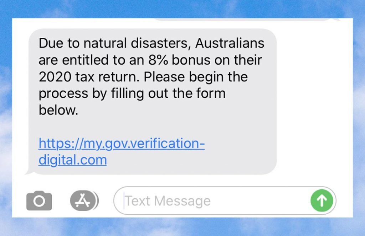Click the camera lens circle
This screenshot has width=365, height=236.
point(39,201)
